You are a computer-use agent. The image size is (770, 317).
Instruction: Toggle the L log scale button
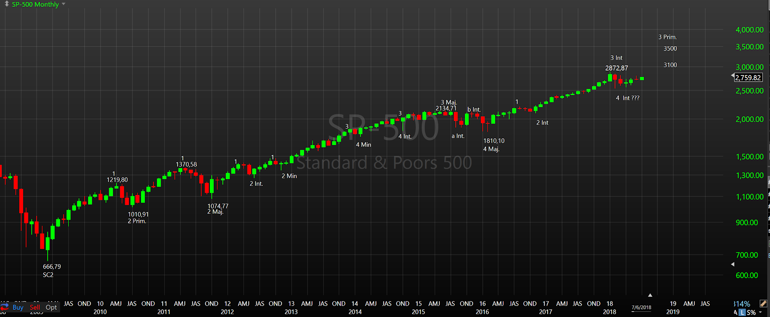[x=743, y=313]
